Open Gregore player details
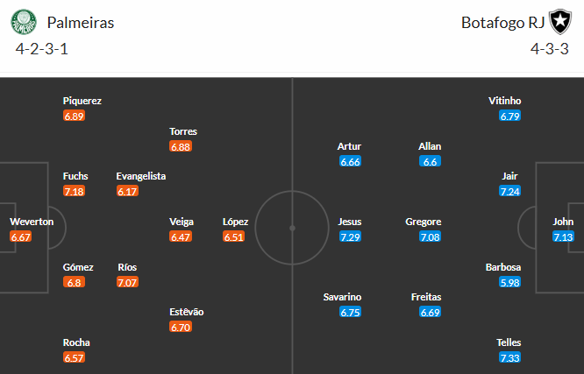This screenshot has height=374, width=584. coord(424,222)
